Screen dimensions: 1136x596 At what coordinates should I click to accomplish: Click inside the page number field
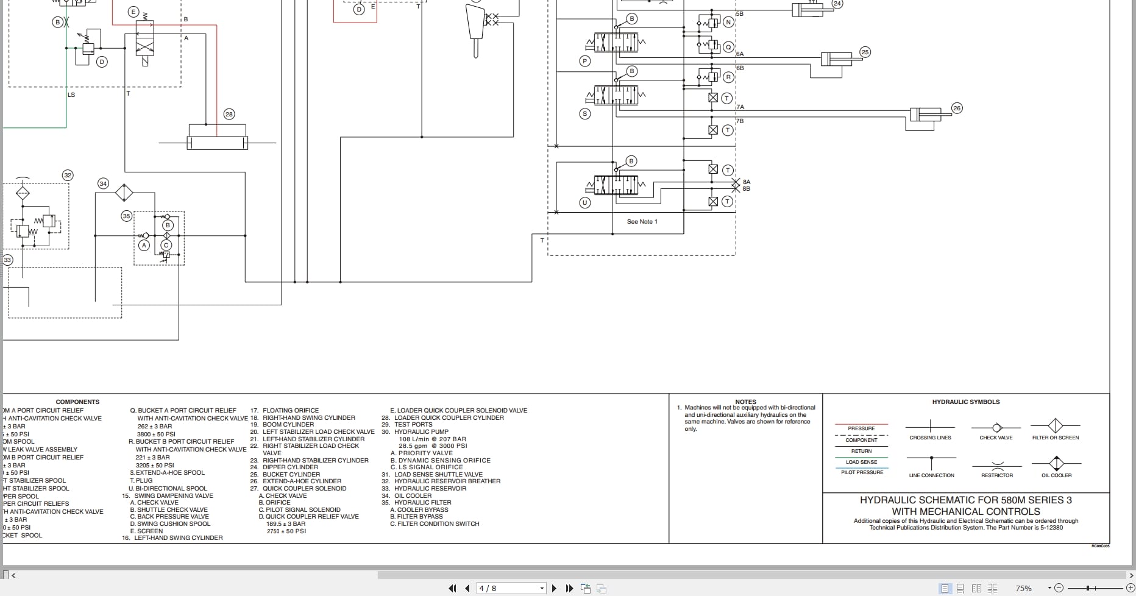coord(500,588)
